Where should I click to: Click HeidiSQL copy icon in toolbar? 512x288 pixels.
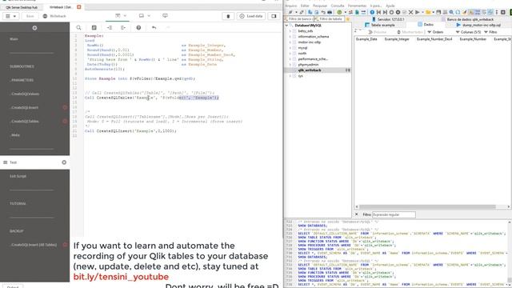[x=310, y=12]
